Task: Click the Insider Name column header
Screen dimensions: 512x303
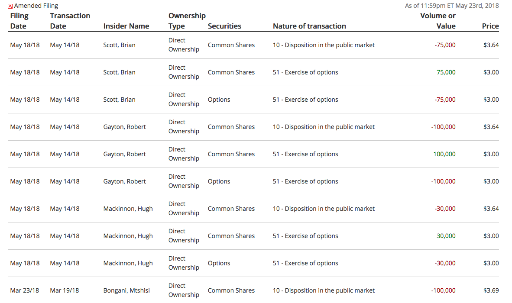Action: [126, 26]
